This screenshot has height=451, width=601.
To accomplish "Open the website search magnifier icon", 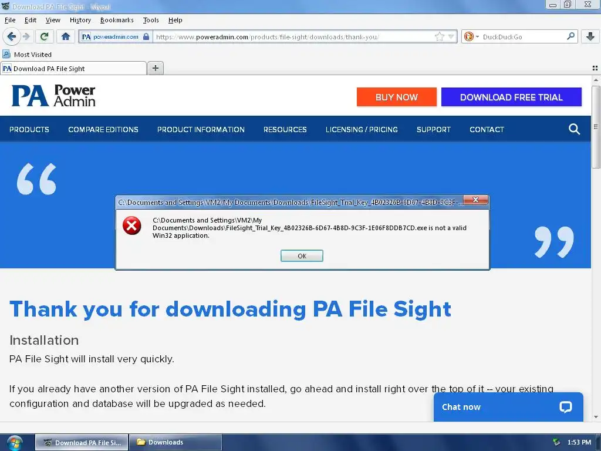I will click(574, 129).
